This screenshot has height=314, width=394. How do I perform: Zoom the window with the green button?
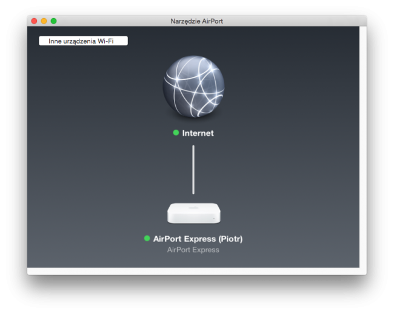54,21
